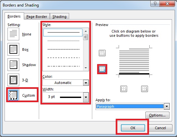Click the Shadow setting label
The width and height of the screenshot is (177, 137).
[29, 65]
